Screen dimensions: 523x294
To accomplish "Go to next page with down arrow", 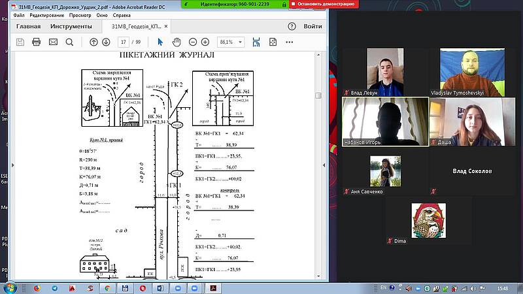I will (x=105, y=42).
